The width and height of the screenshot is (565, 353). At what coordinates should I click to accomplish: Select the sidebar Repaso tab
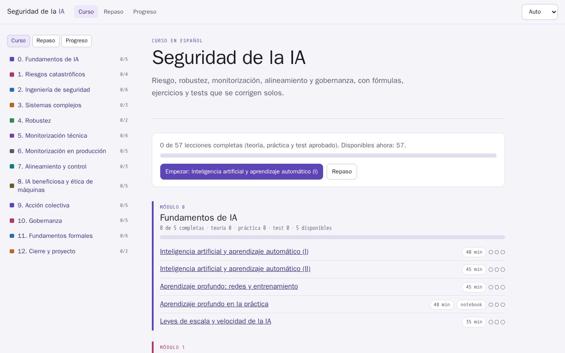tap(46, 41)
